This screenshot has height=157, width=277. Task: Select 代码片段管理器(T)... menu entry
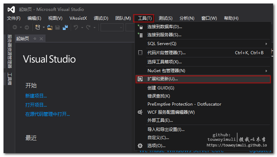[203, 53]
